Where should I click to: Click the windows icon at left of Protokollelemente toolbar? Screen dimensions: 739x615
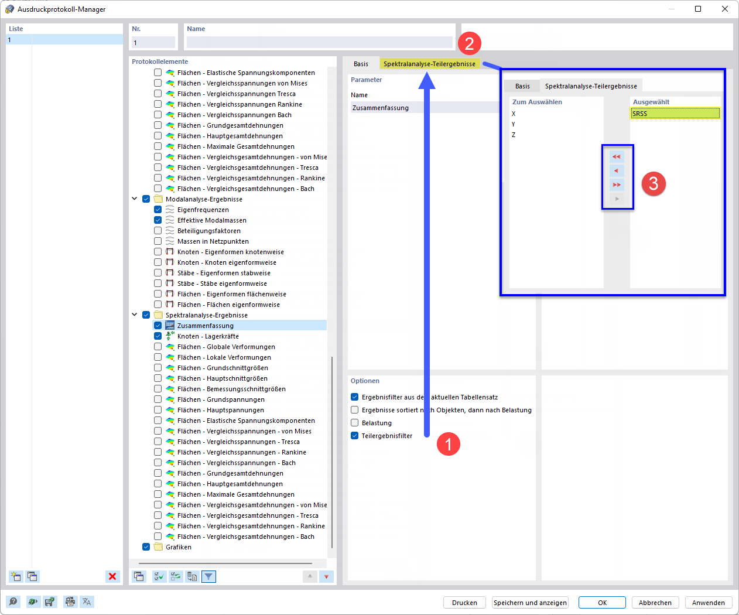139,576
